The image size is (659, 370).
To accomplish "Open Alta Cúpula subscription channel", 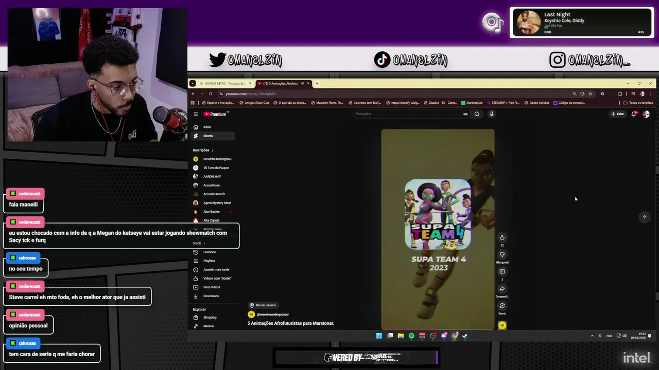I will [214, 220].
